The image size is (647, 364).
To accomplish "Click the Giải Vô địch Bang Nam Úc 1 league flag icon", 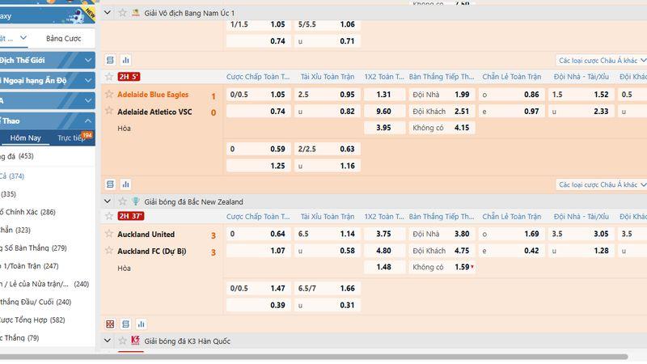I will 135,13.
